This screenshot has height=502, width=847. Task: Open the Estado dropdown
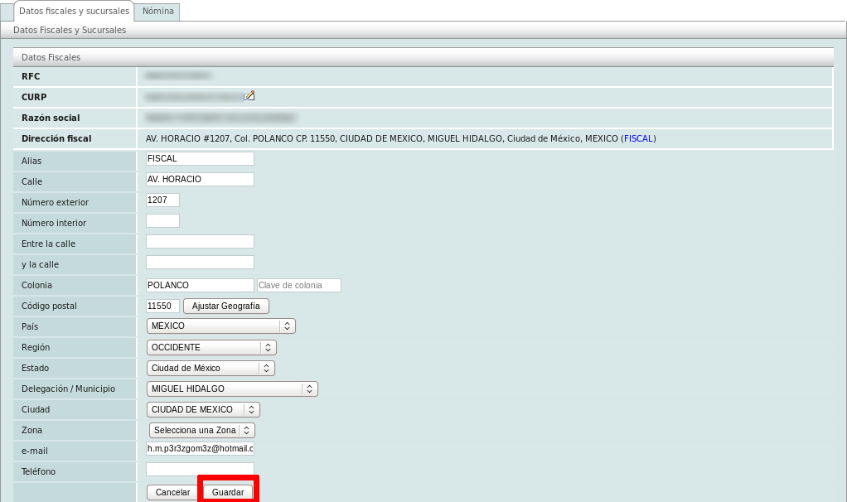point(211,368)
